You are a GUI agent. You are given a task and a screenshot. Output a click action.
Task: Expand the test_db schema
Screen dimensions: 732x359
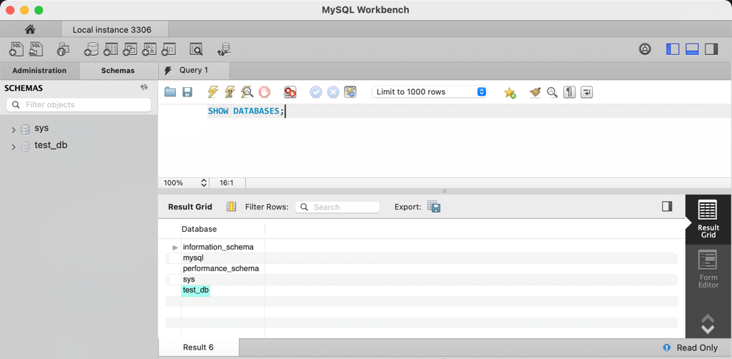coord(14,147)
